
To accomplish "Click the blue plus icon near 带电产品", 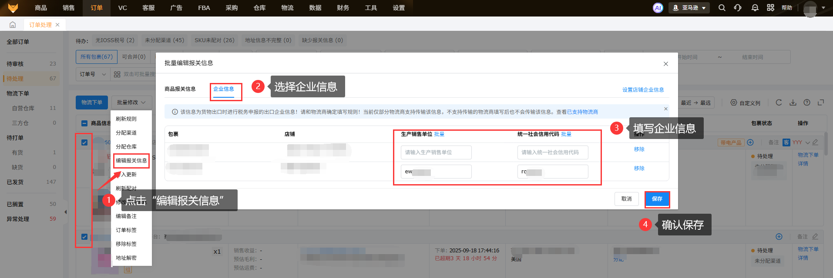I will 750,142.
